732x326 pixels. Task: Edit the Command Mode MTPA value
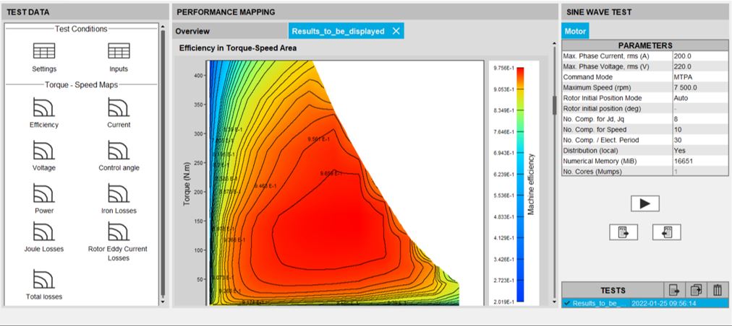pos(699,77)
